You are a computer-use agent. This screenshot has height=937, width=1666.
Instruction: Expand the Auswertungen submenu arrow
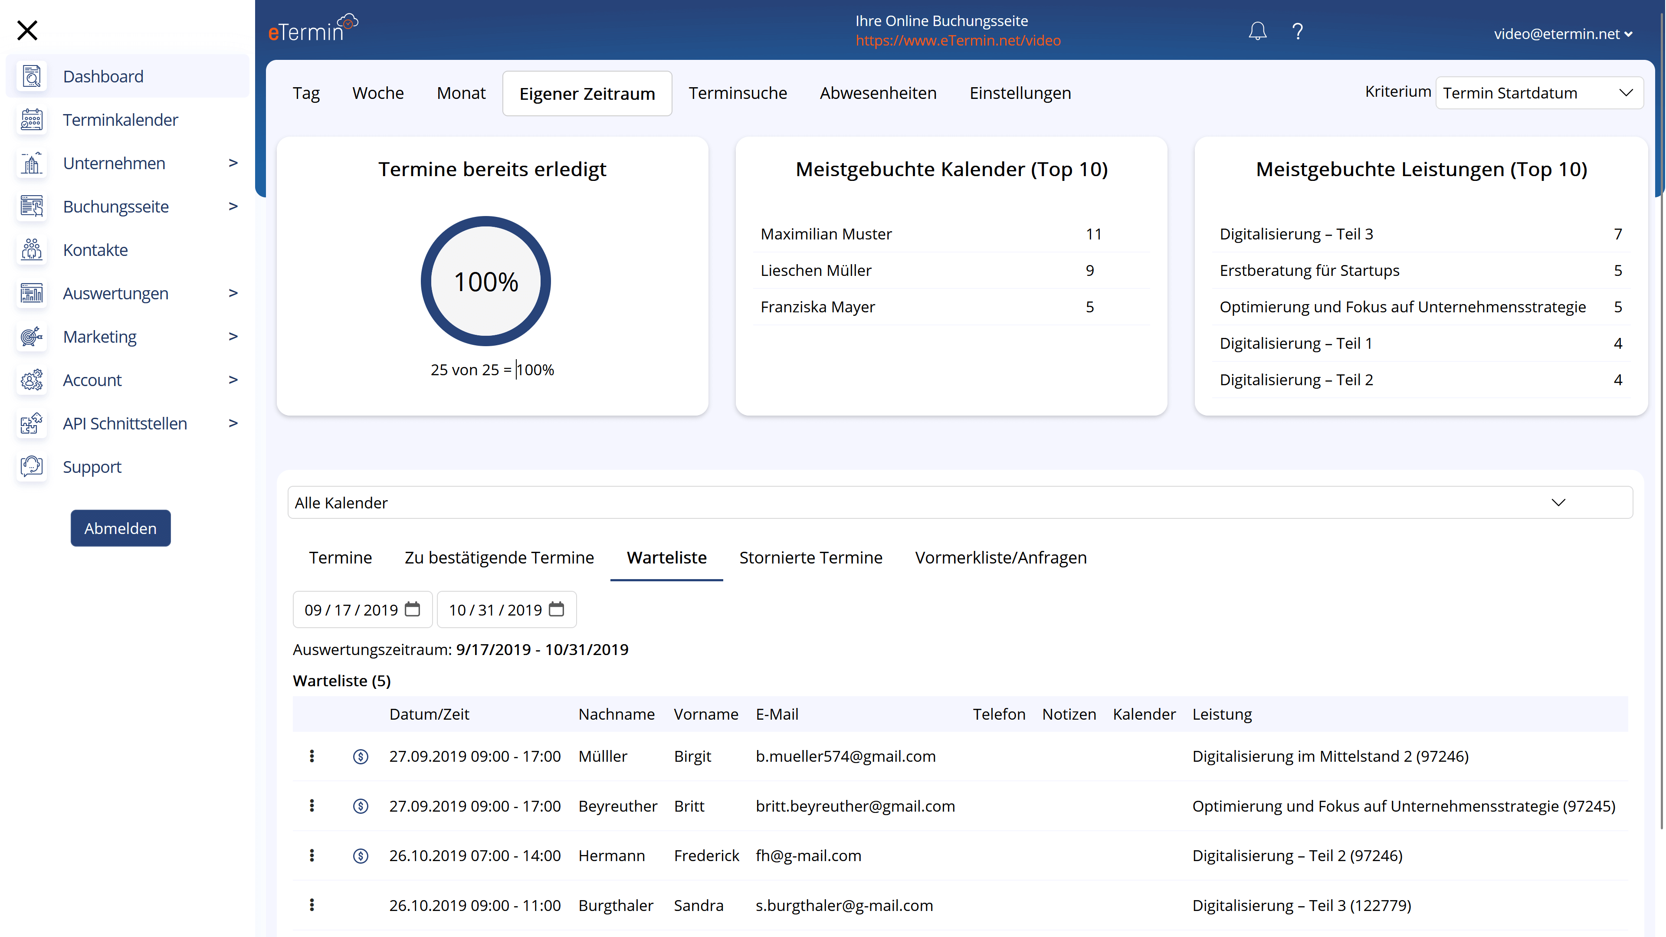[x=233, y=293]
